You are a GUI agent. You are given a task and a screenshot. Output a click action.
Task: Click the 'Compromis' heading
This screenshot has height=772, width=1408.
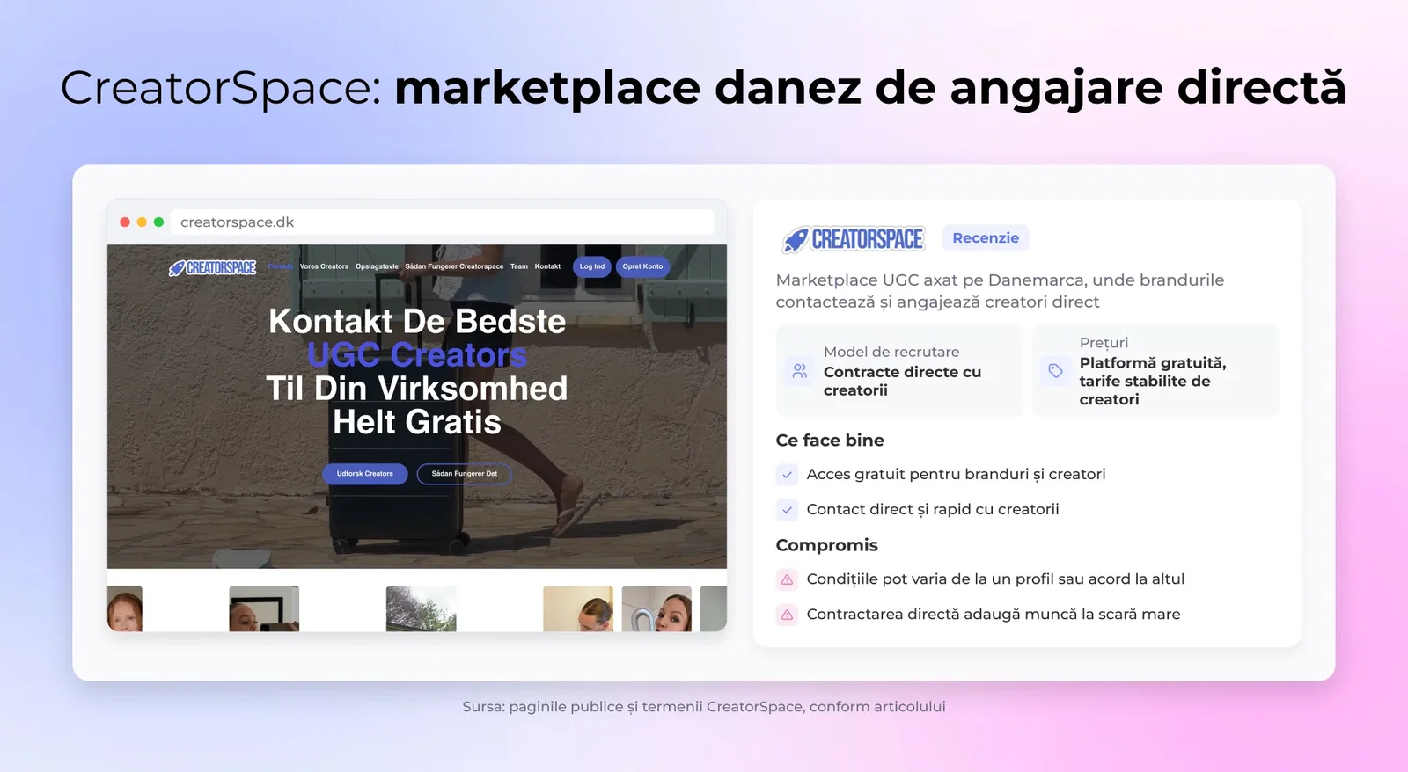pos(827,545)
